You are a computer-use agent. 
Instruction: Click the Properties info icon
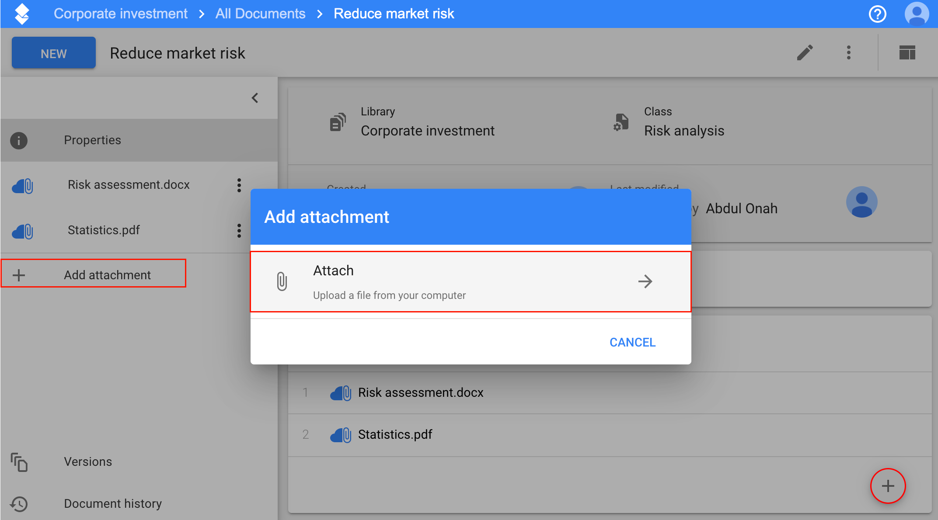(19, 141)
